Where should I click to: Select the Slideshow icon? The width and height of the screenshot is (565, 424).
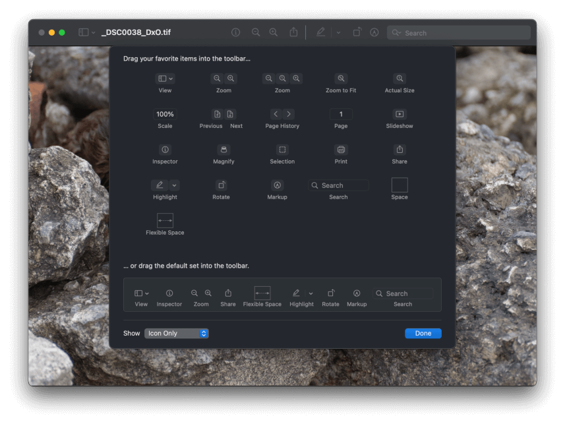coord(399,113)
